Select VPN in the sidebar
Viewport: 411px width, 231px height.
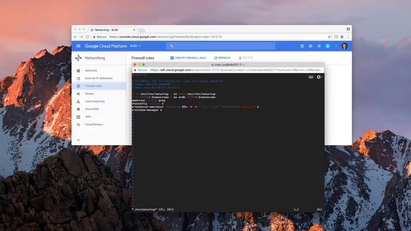click(88, 117)
